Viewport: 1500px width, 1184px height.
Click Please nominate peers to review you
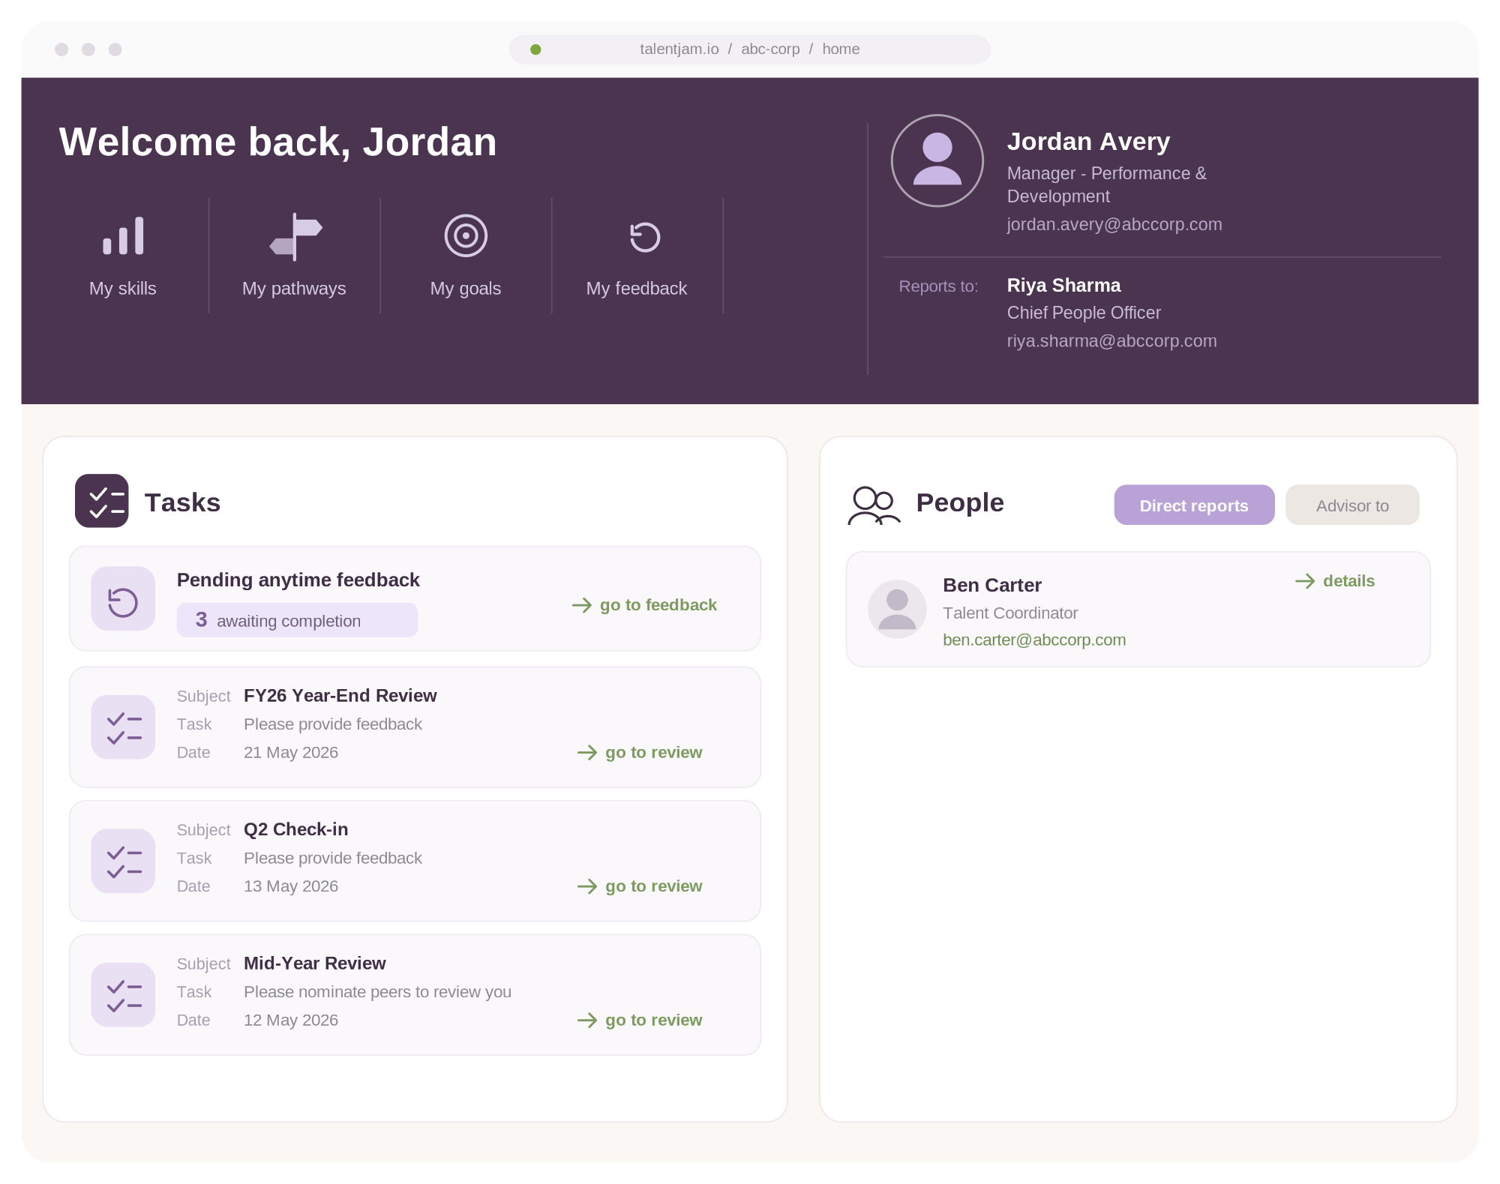[377, 992]
